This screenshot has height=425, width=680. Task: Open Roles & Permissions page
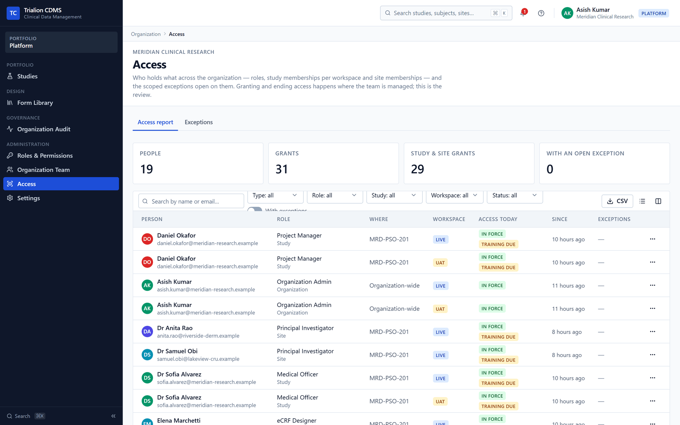pyautogui.click(x=61, y=155)
